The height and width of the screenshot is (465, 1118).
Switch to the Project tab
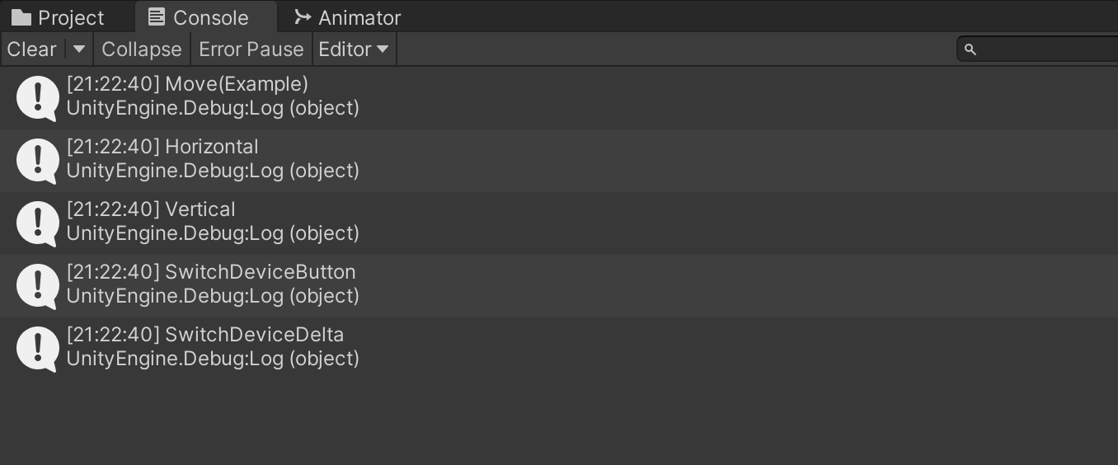[70, 17]
